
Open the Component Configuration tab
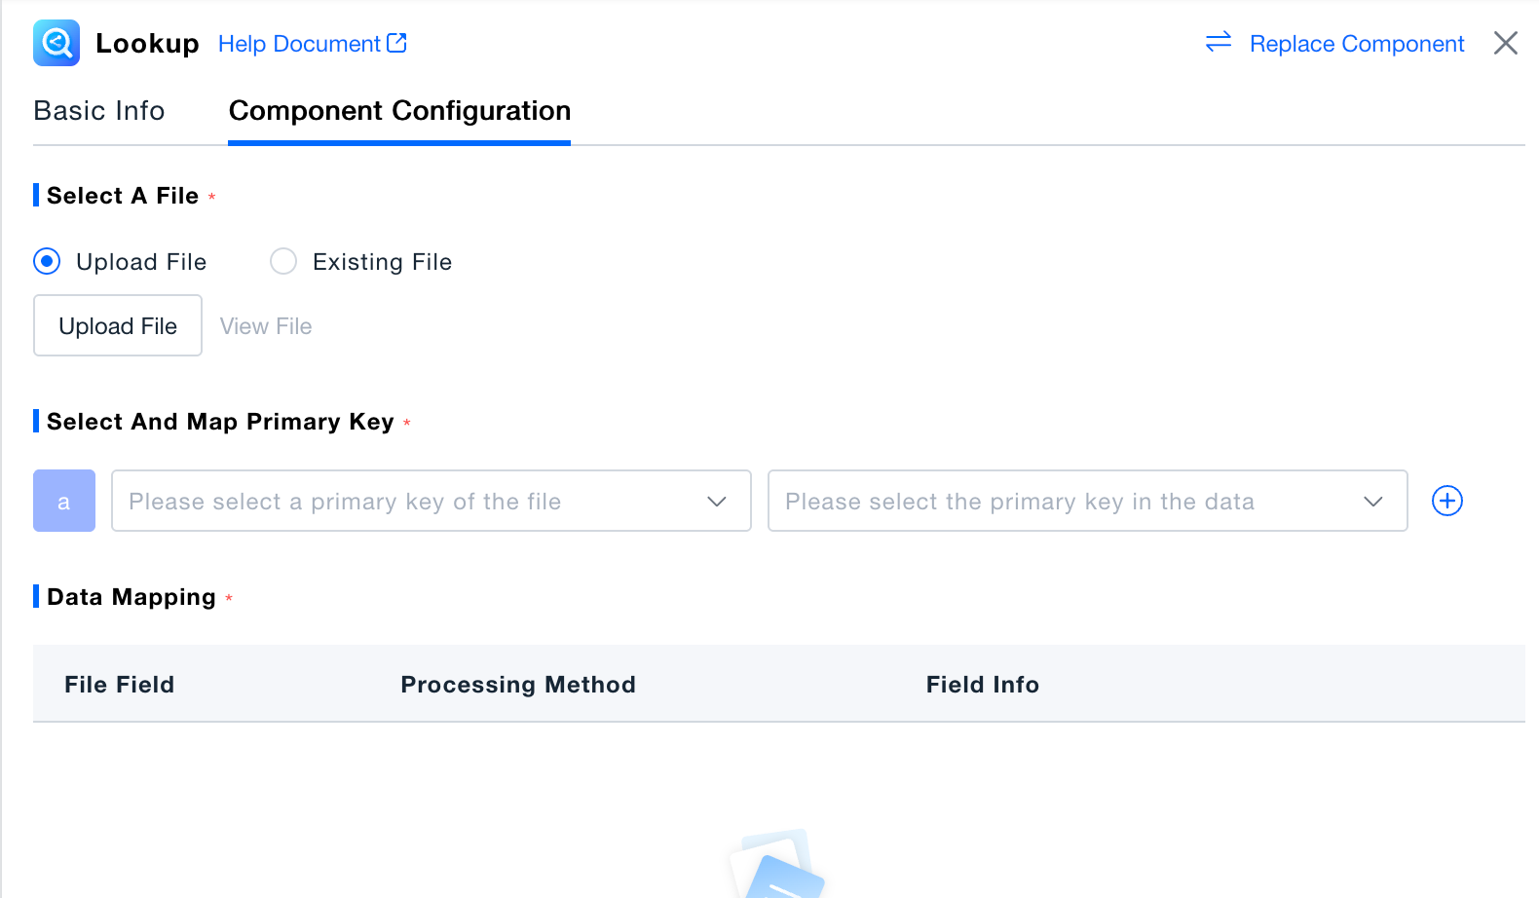pos(399,111)
